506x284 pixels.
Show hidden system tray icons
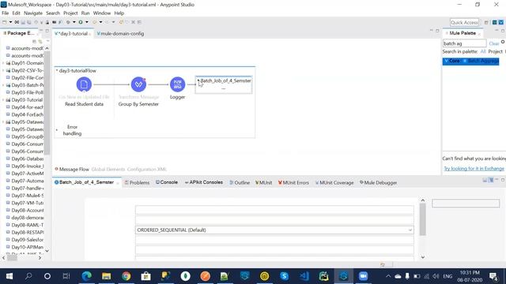[388, 276]
